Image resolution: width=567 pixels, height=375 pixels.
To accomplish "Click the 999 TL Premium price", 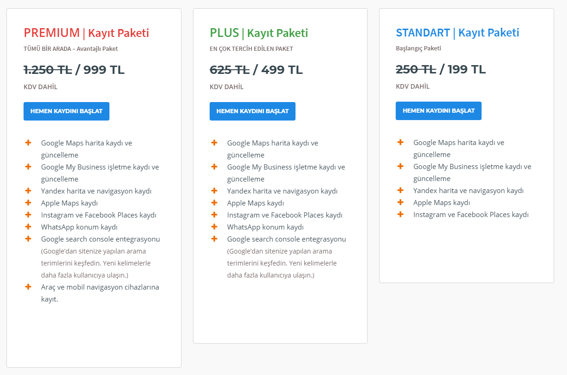I will [x=104, y=70].
